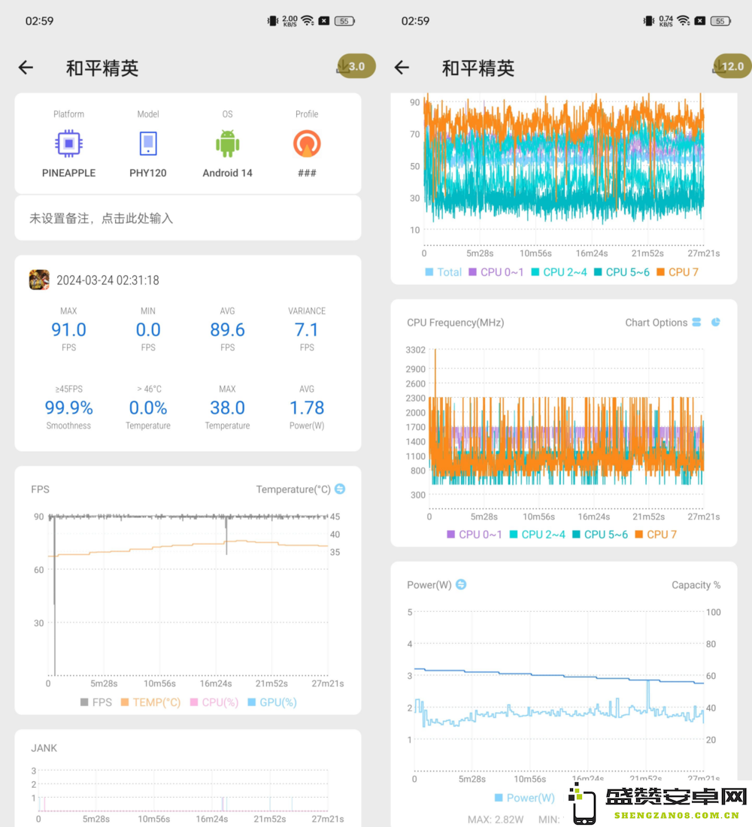This screenshot has height=827, width=752.
Task: Tap the X notification icon in the right status bar
Action: click(700, 21)
